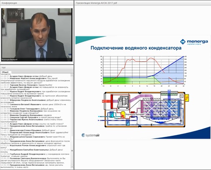Click the yellow electrical lightning symbol in diagram

(x=187, y=98)
